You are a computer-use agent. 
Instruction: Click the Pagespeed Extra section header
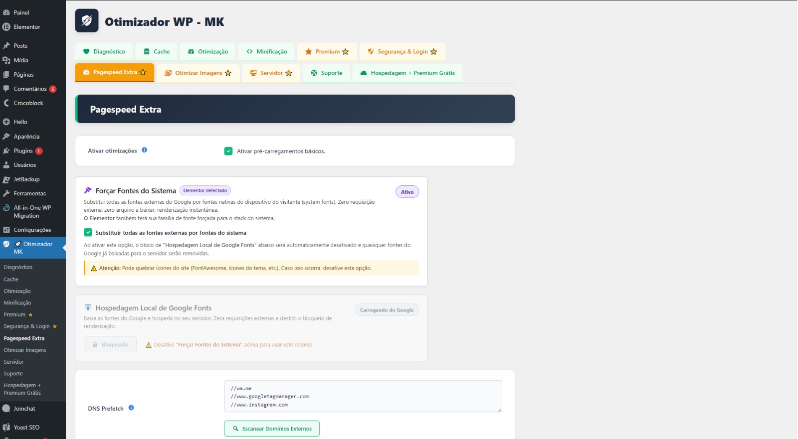point(295,109)
